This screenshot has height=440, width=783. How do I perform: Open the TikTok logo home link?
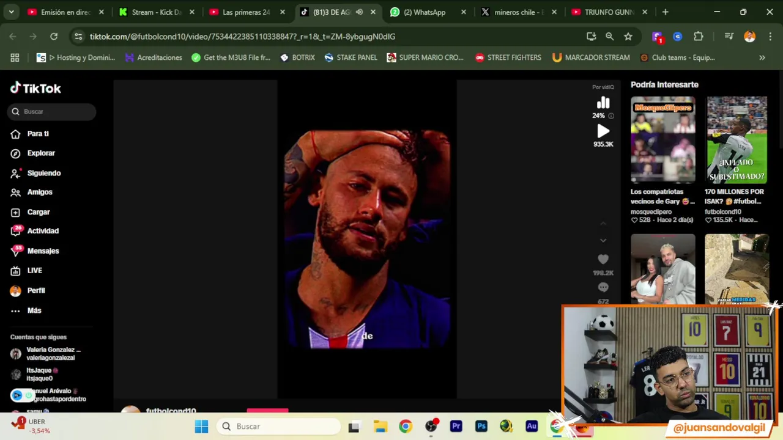point(35,89)
